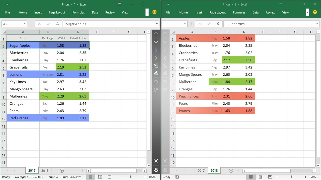321x180 pixels.
Task: Click the redo icon in the middle toolbar
Action: tap(156, 90)
